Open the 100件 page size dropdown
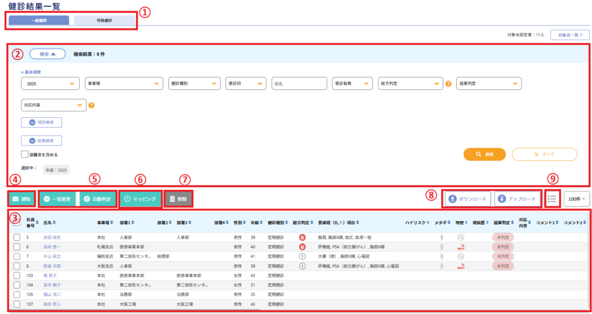This screenshot has width=592, height=314. (x=576, y=199)
